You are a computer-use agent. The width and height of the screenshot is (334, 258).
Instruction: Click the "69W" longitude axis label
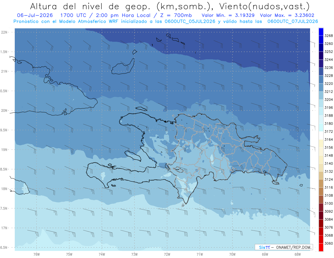[265, 254]
